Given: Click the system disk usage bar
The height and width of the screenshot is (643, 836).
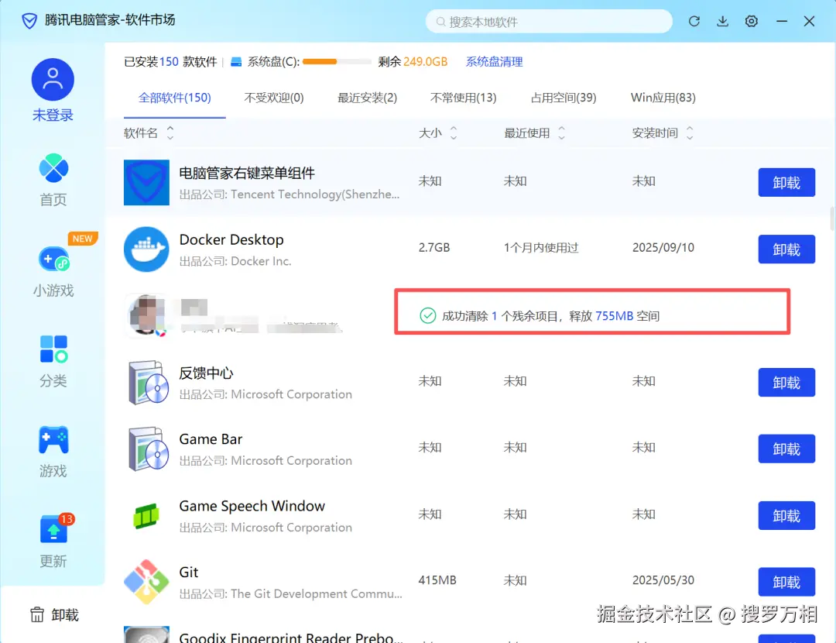Looking at the screenshot, I should click(x=337, y=62).
